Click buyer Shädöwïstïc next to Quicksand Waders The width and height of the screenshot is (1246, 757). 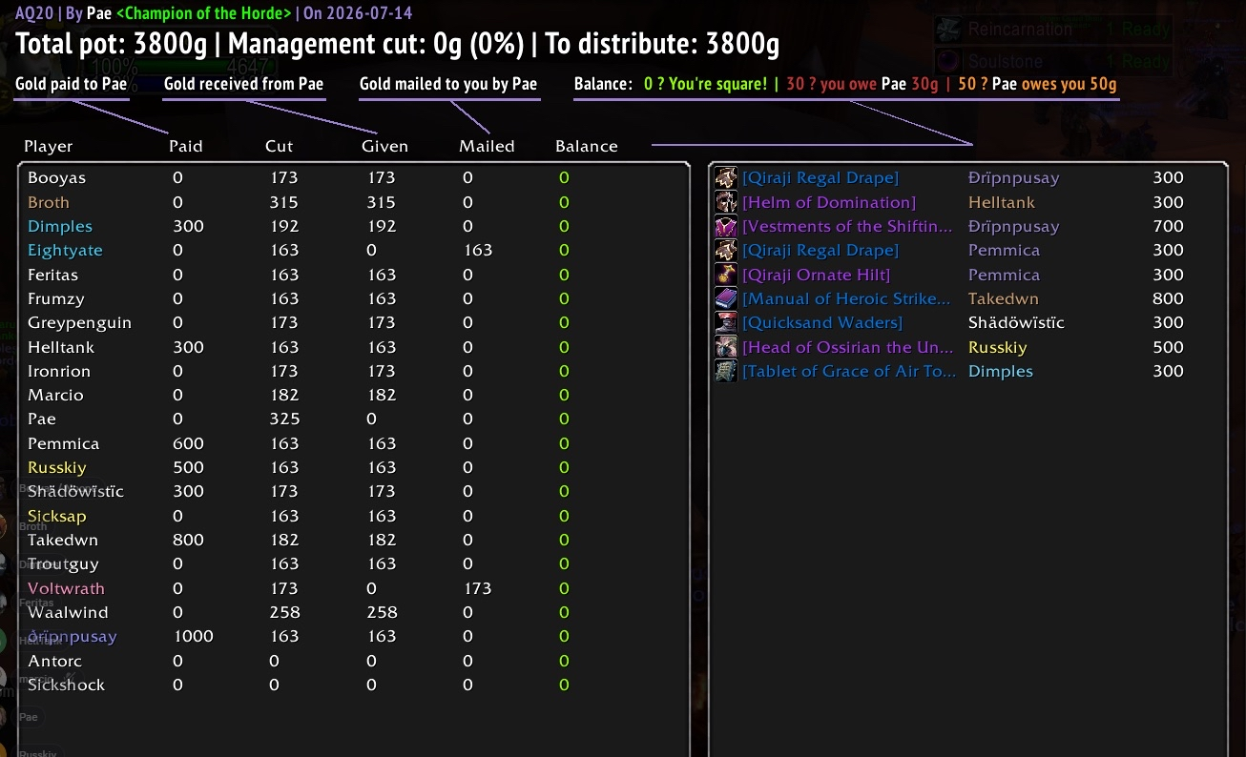click(1016, 322)
